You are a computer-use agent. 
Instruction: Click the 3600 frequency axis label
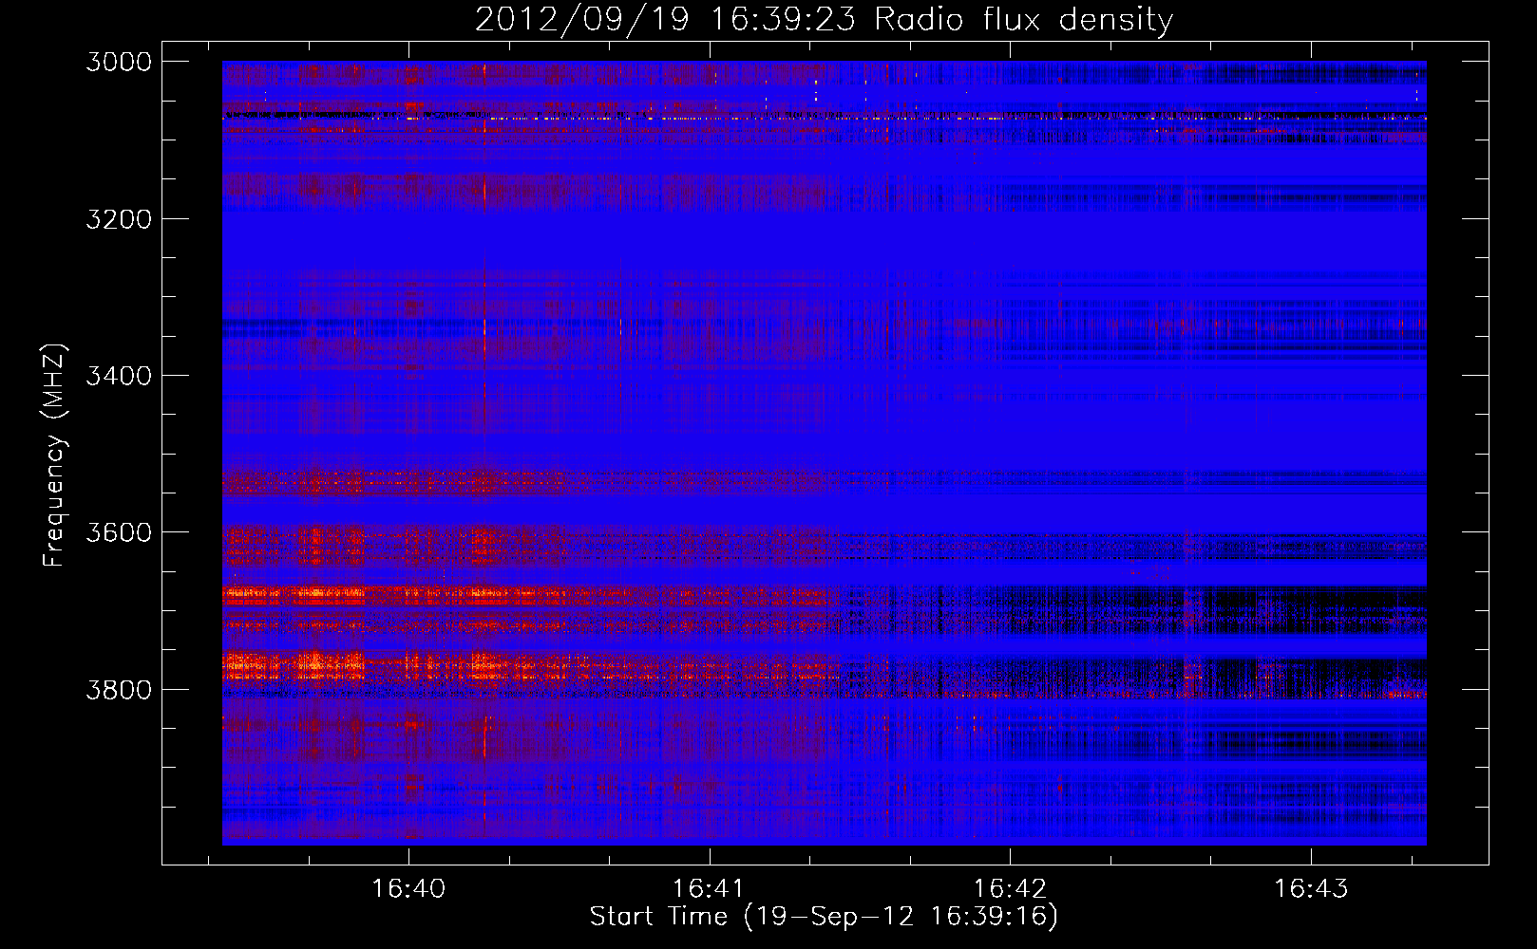click(x=119, y=532)
